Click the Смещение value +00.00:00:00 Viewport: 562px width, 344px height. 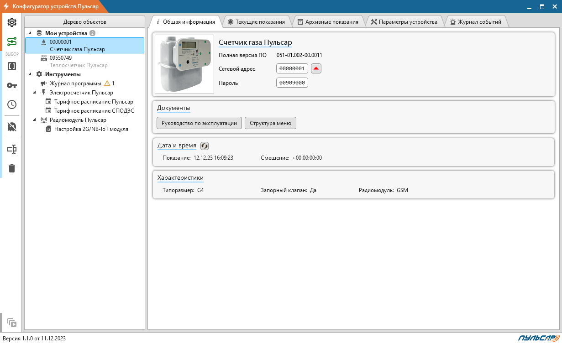click(x=307, y=158)
